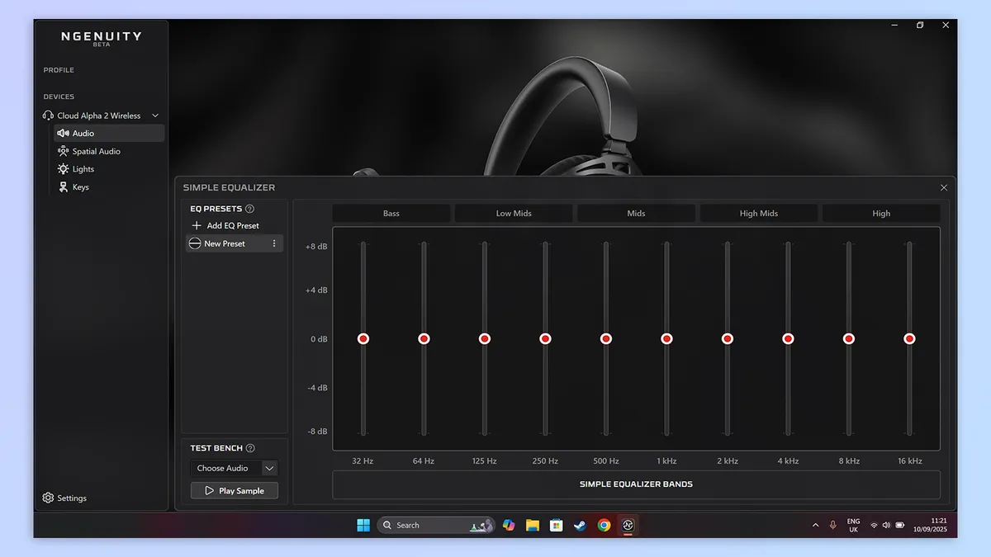
Task: Collapse the Cloud Alpha 2 Wireless device entry
Action: (x=157, y=116)
